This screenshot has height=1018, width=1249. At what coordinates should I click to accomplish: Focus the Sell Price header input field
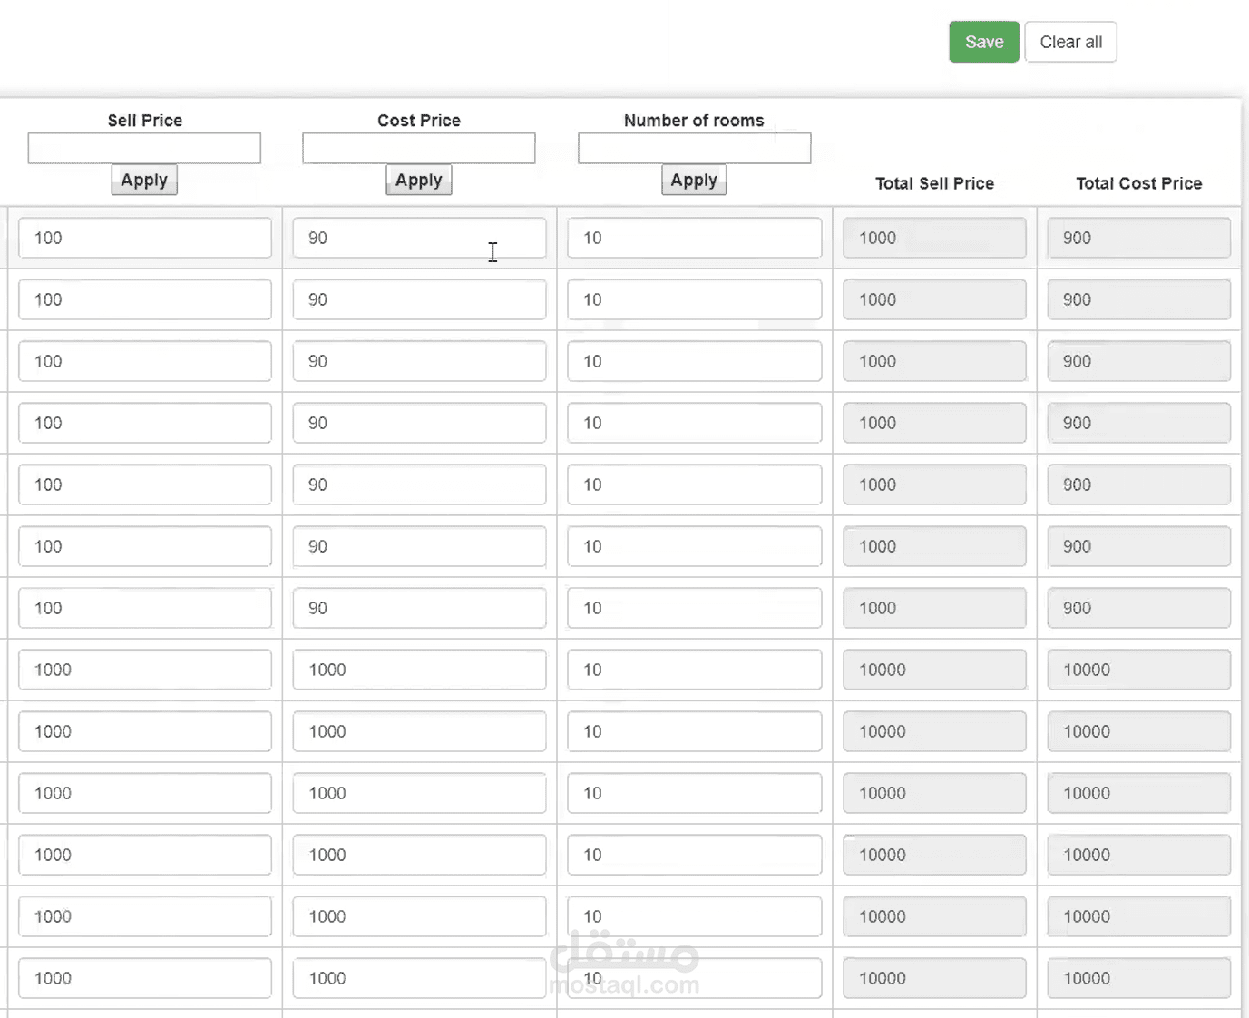(x=144, y=148)
